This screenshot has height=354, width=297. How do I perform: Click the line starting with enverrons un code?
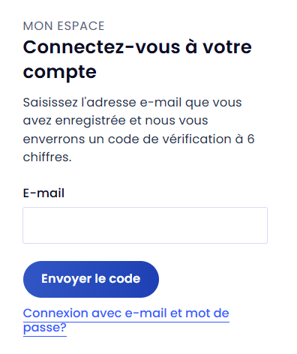[x=139, y=139]
